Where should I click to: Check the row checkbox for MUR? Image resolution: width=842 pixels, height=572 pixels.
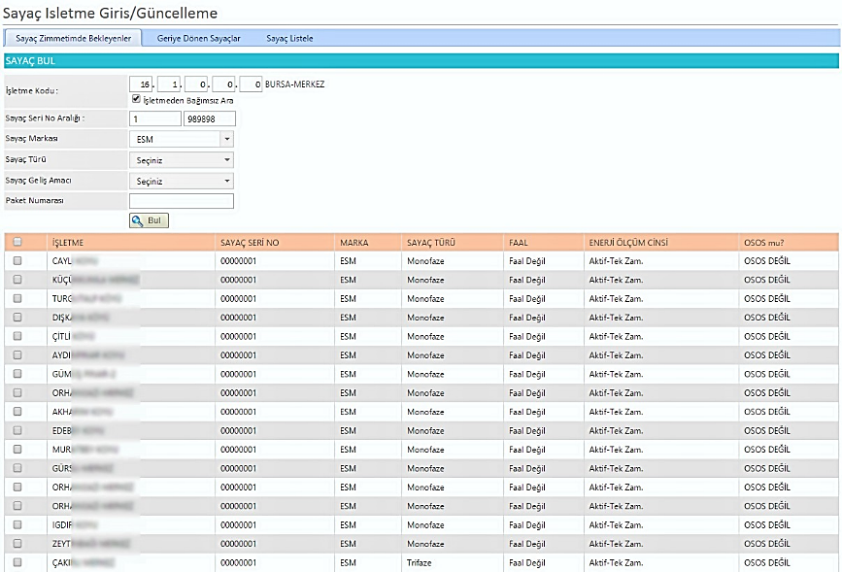[x=17, y=449]
